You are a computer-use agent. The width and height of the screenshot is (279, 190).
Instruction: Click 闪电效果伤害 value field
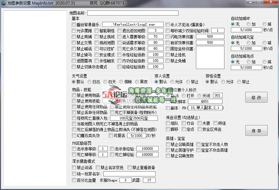[x=210, y=36]
